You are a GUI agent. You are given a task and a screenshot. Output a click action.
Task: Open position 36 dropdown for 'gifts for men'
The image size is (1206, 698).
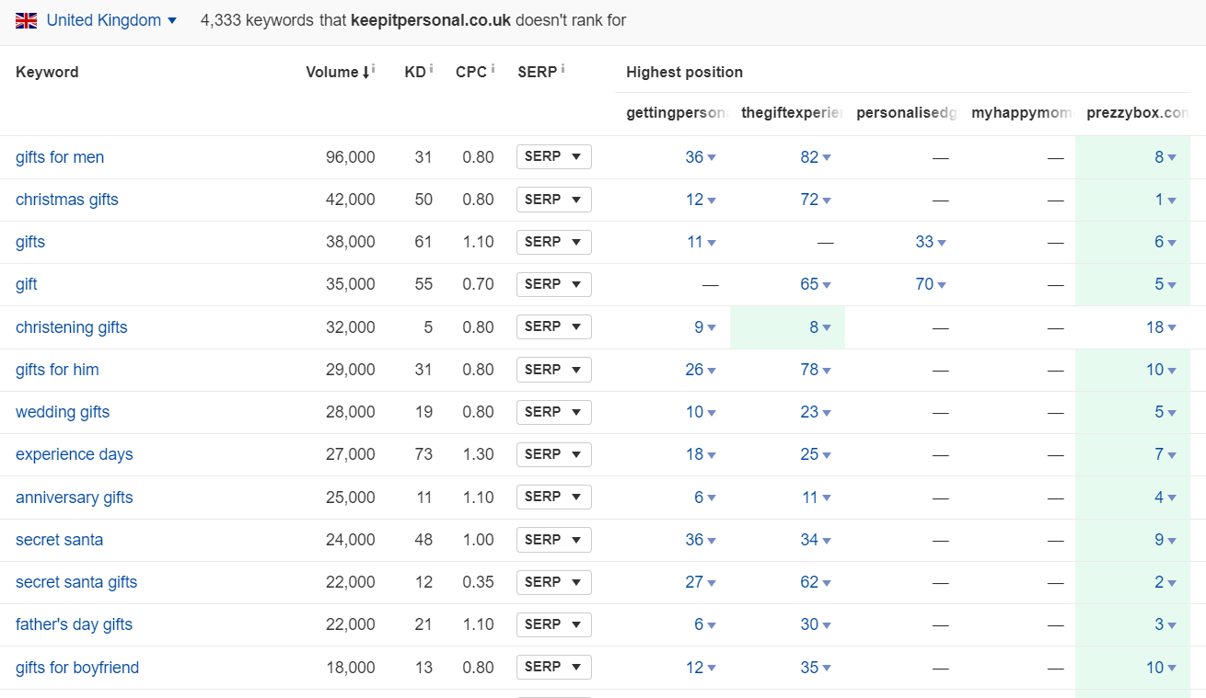[701, 157]
